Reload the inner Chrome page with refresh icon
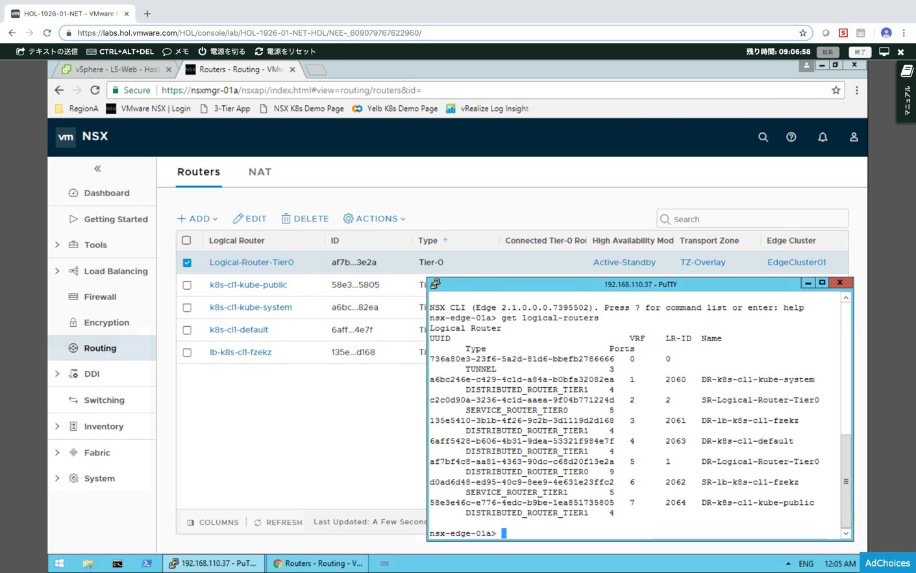Screen dimensions: 916x573 [x=95, y=90]
